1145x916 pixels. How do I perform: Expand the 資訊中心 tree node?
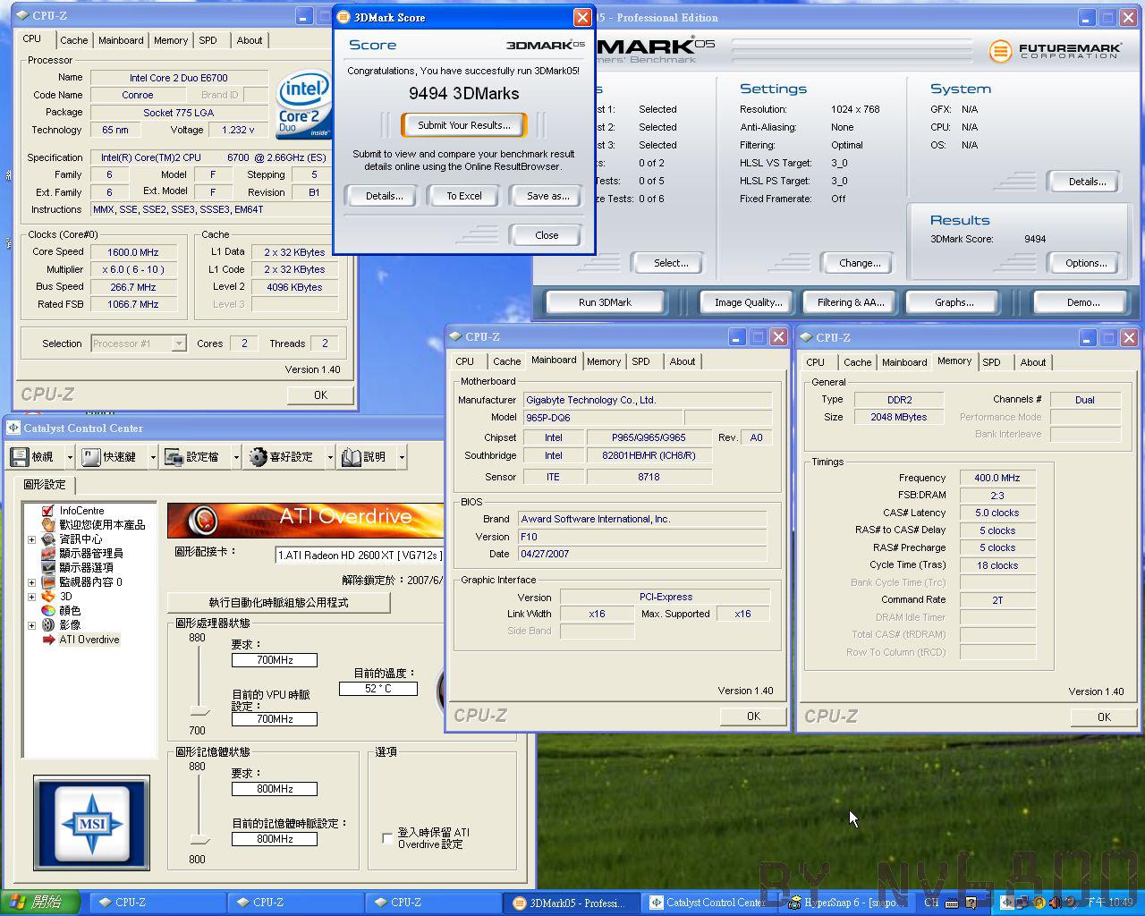tap(32, 539)
